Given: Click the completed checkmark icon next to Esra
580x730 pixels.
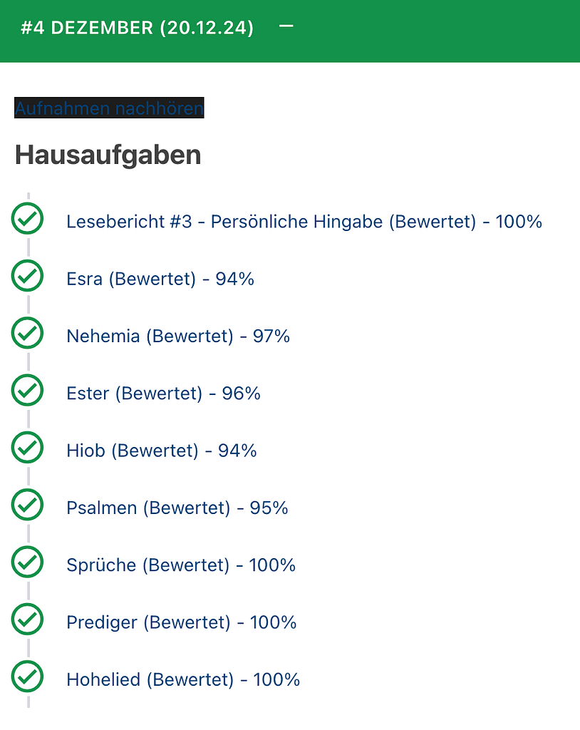Looking at the screenshot, I should click(x=28, y=276).
